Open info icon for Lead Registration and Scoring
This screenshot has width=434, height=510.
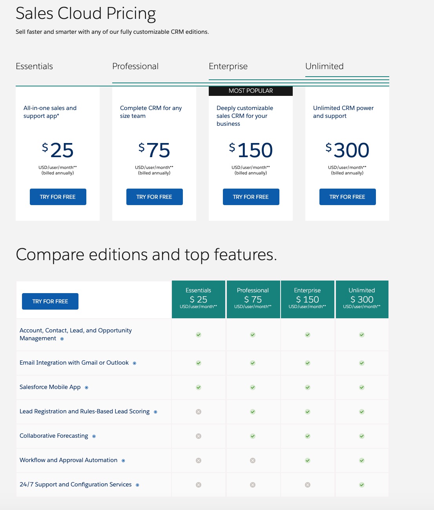coord(155,412)
